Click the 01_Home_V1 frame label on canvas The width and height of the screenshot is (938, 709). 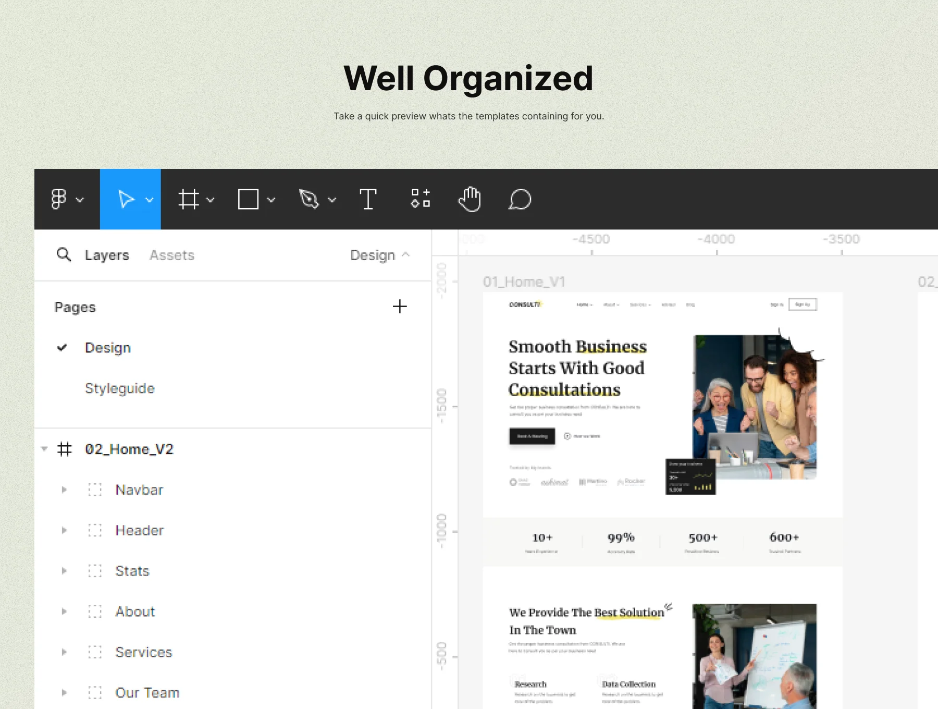[x=524, y=282]
